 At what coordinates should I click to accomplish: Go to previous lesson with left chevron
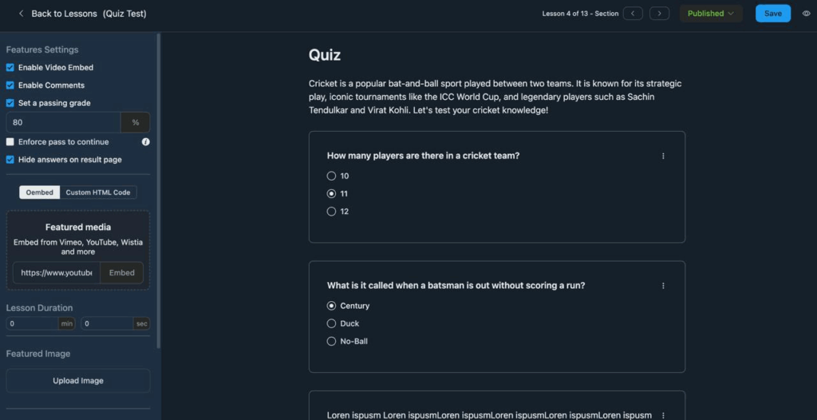(633, 14)
